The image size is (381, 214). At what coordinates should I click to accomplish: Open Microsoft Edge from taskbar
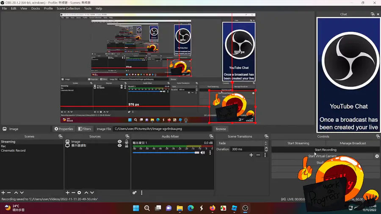tap(190, 208)
